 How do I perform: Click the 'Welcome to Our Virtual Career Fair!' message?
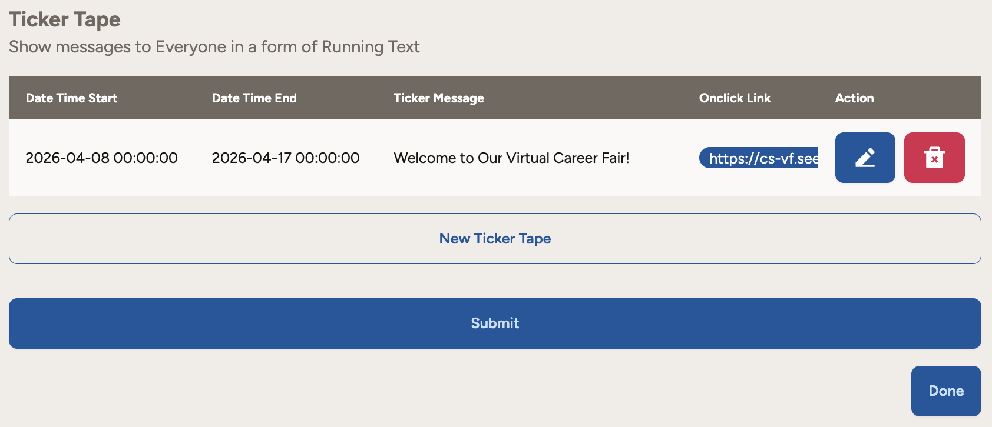pos(511,158)
